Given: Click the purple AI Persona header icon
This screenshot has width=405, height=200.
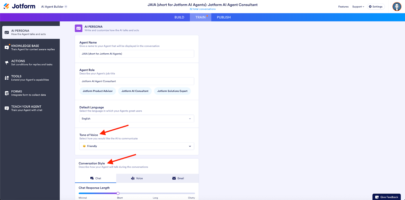Looking at the screenshot, I should point(78,28).
